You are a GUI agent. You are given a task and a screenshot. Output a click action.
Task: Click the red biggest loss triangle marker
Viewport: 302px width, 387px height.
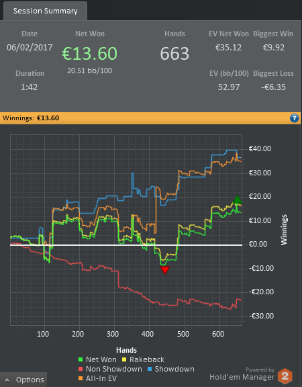[x=164, y=270]
